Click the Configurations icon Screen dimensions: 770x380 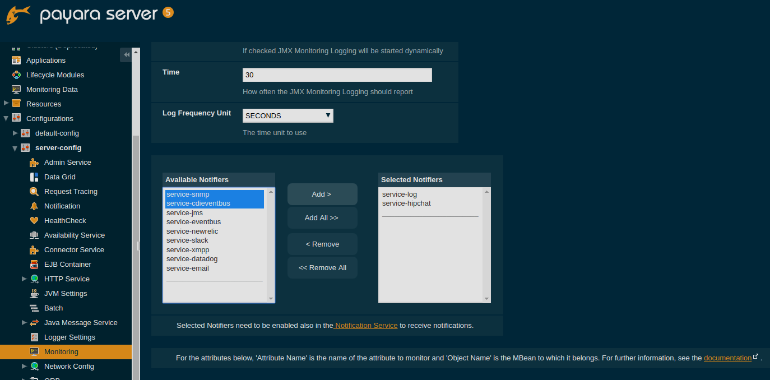tap(16, 119)
